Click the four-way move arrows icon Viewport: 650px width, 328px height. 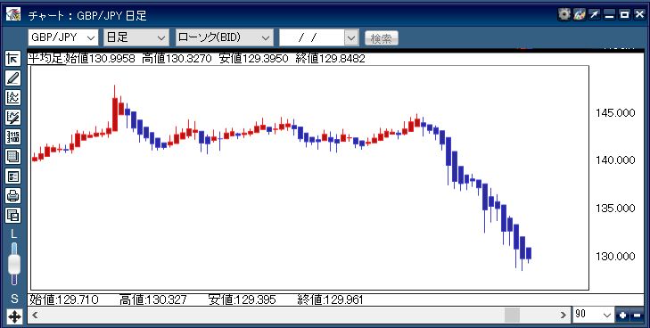(x=14, y=317)
